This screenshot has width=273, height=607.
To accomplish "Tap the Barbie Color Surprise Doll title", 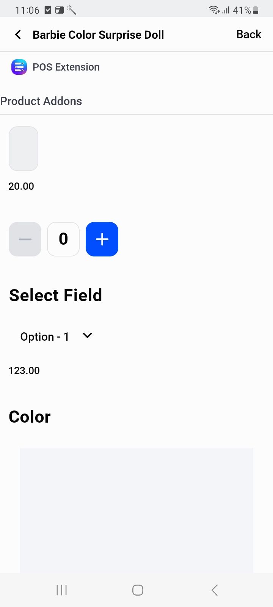I will (98, 35).
